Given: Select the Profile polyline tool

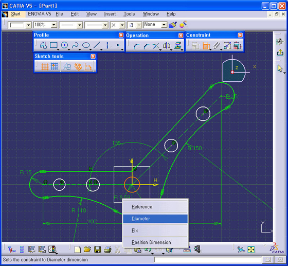Looking at the screenshot, I should pos(43,45).
